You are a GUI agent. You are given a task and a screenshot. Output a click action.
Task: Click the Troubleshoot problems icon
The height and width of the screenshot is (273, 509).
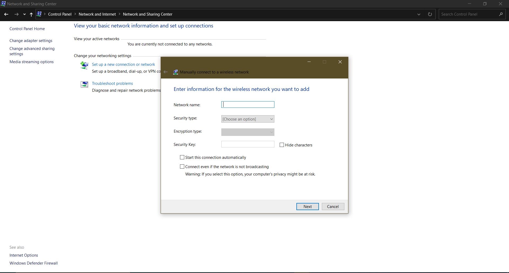[84, 84]
